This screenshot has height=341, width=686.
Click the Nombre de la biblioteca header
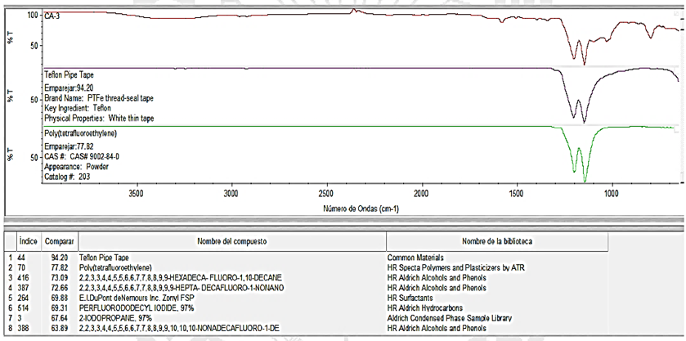[x=496, y=242]
